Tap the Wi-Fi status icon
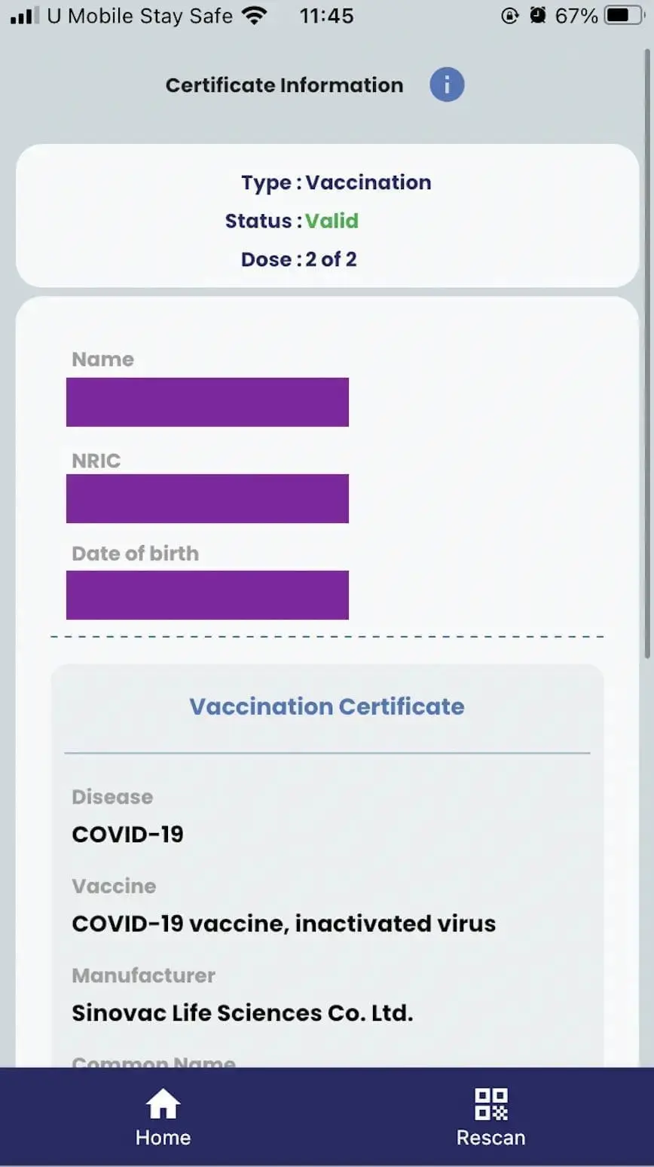This screenshot has width=654, height=1167. pyautogui.click(x=255, y=15)
